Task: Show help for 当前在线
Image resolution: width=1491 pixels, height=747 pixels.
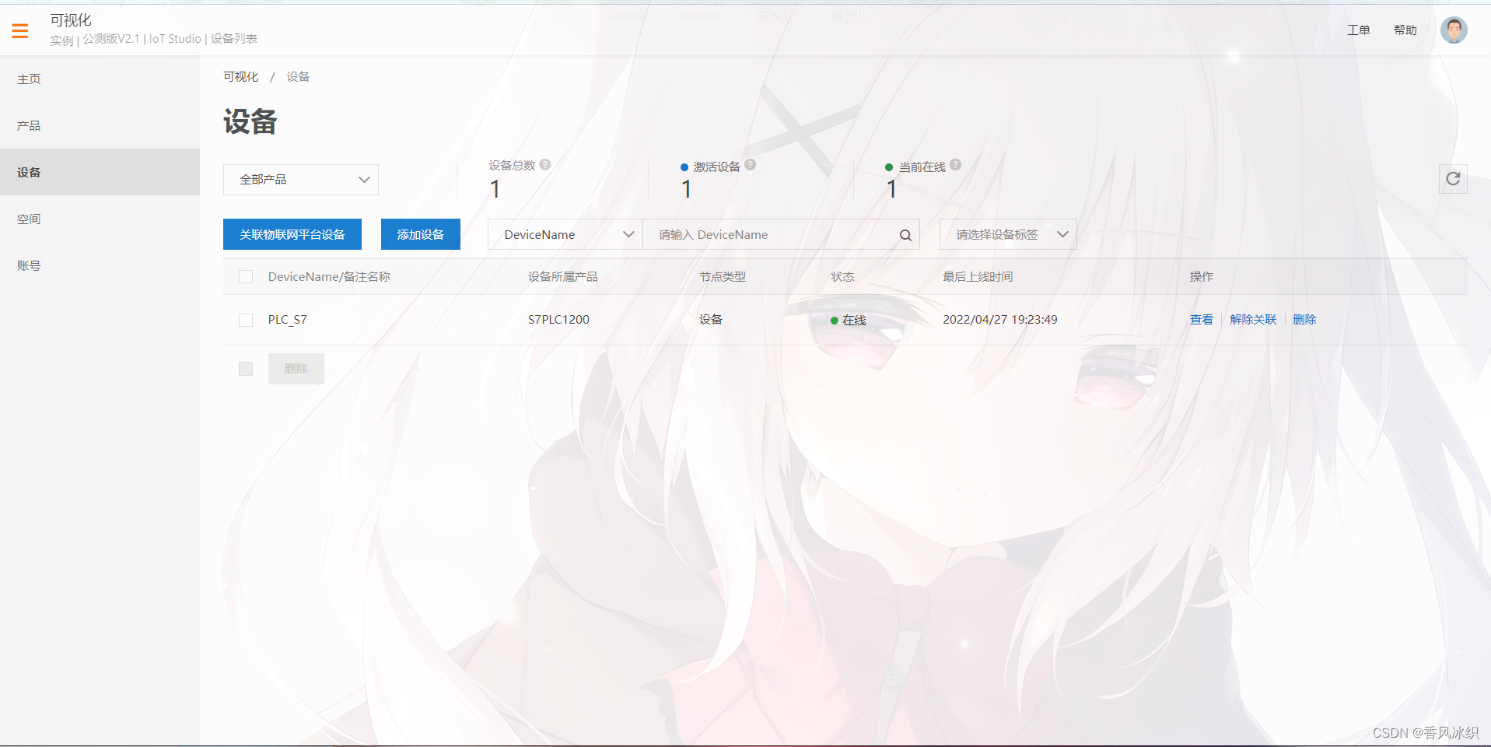Action: tap(955, 165)
